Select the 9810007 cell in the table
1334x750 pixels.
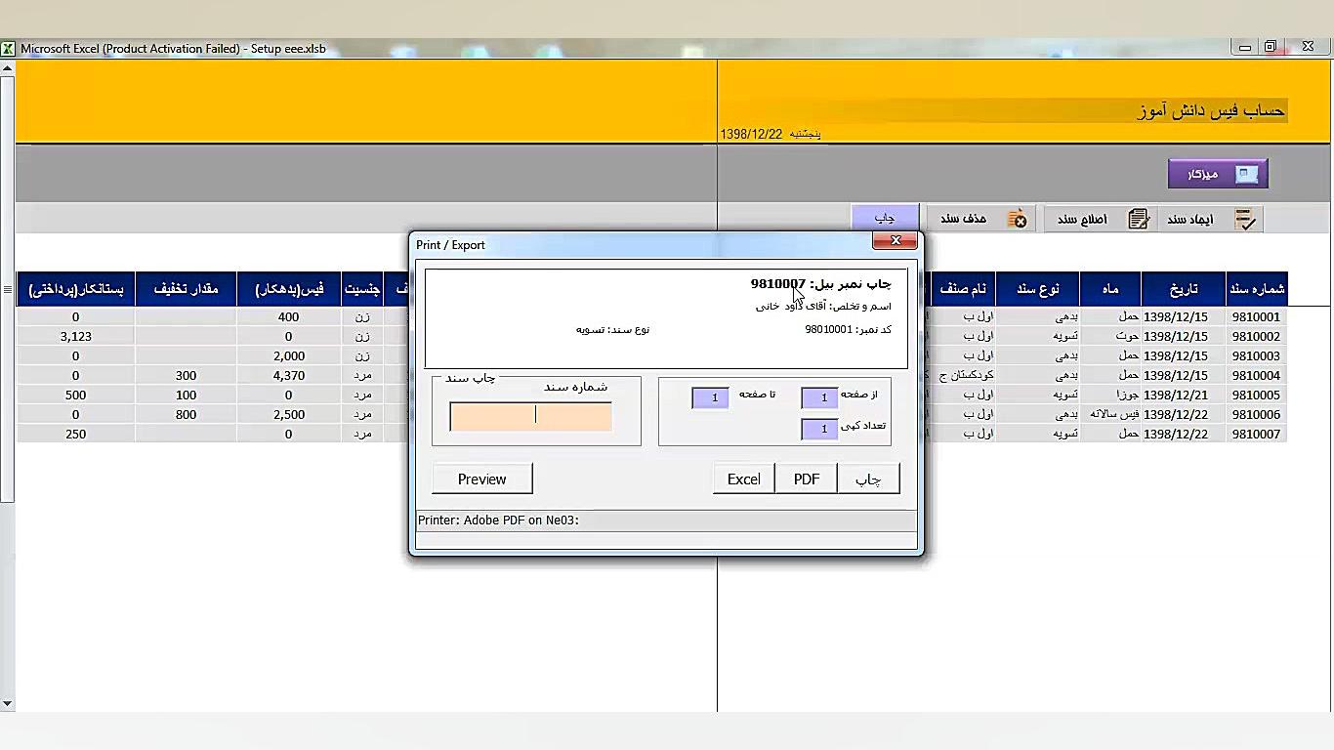point(1256,434)
